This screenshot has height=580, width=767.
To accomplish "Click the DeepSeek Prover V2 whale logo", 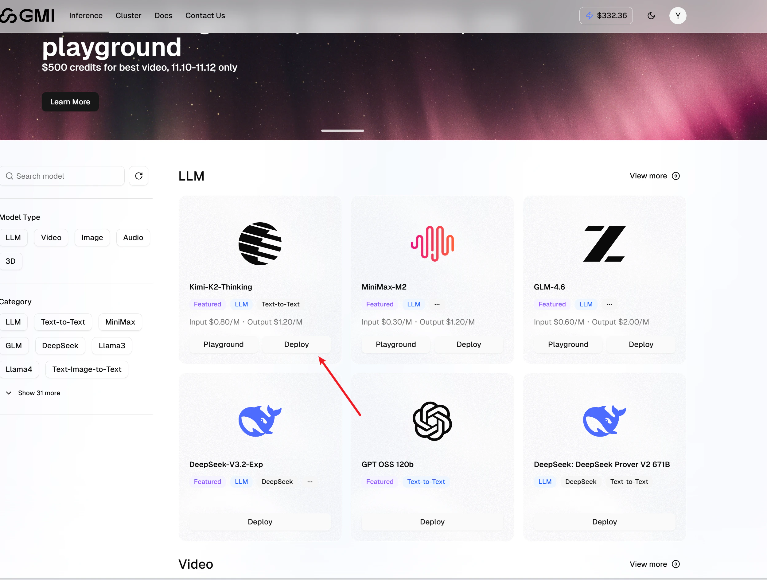I will coord(604,421).
